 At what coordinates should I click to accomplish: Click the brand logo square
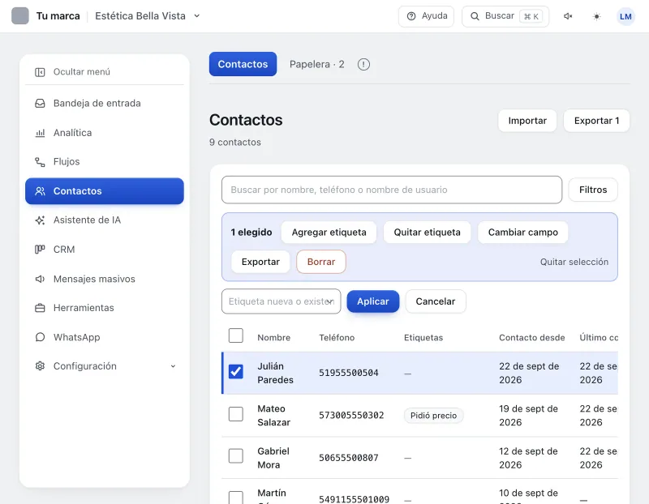(x=19, y=16)
